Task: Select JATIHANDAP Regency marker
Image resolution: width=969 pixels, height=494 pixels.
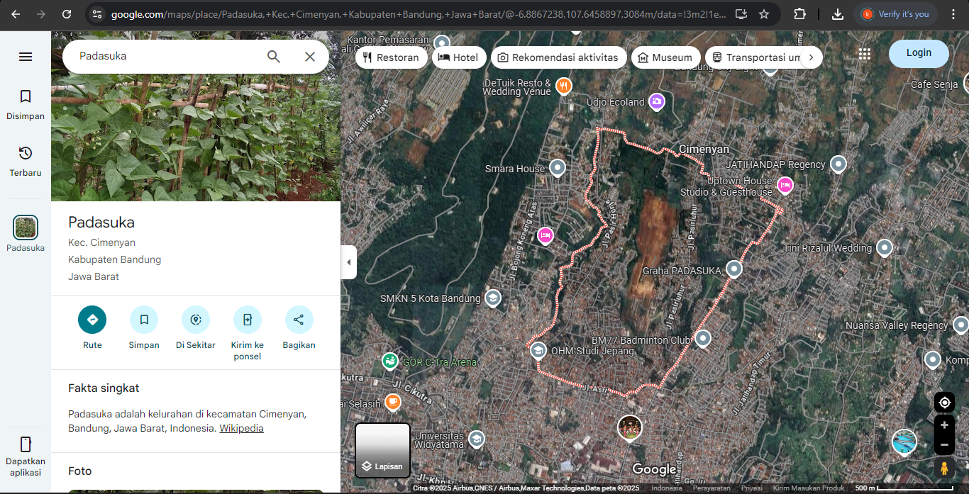Action: [x=838, y=164]
